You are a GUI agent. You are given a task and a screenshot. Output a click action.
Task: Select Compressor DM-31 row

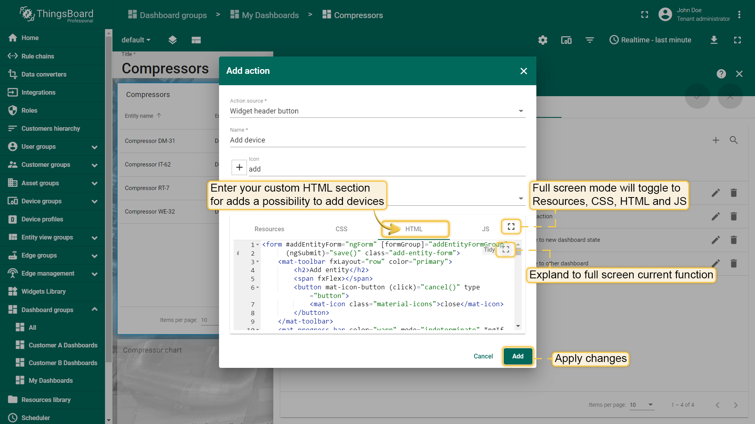(x=169, y=141)
